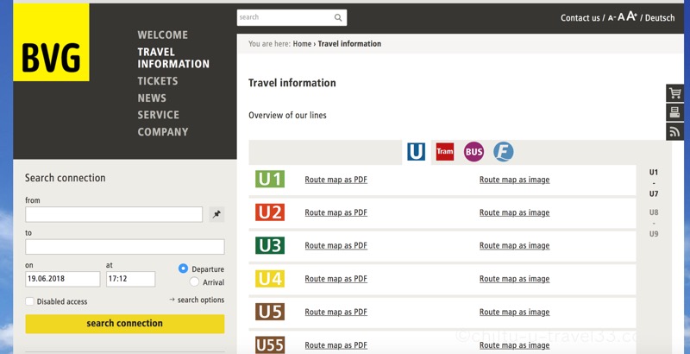Click Travel information in breadcrumb
The width and height of the screenshot is (690, 354).
pos(349,43)
